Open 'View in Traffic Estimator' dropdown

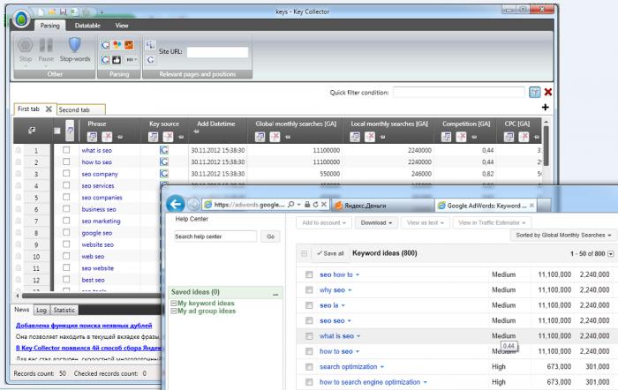click(x=492, y=223)
